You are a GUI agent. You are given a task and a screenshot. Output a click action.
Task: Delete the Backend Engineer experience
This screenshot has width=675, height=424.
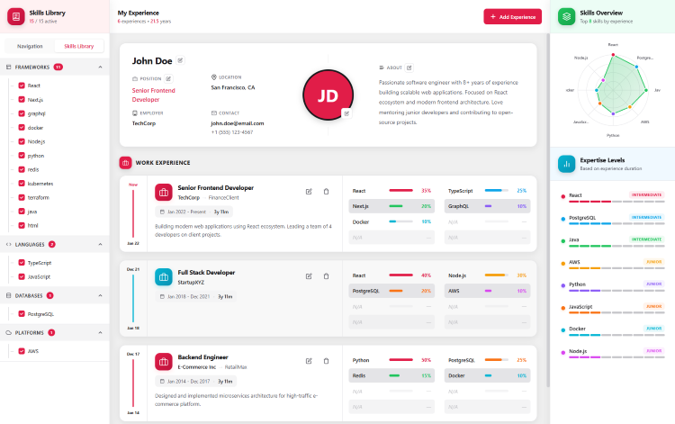click(326, 361)
